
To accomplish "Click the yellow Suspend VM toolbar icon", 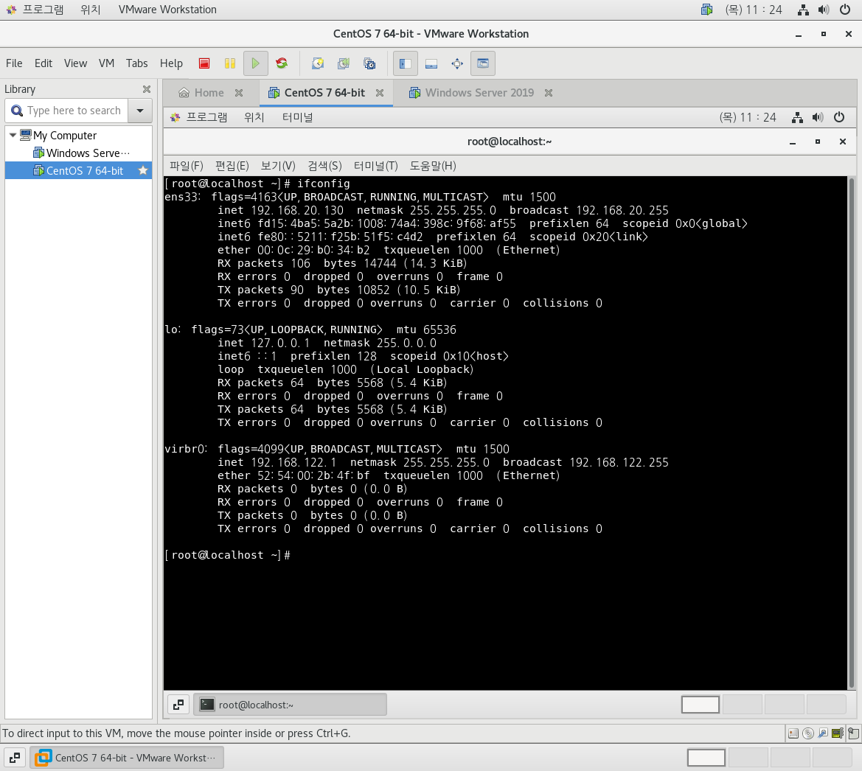I will pyautogui.click(x=230, y=63).
